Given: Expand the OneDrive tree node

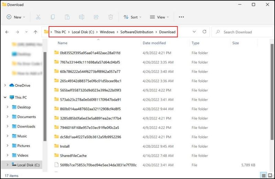Looking at the screenshot, I should coord(5,85).
